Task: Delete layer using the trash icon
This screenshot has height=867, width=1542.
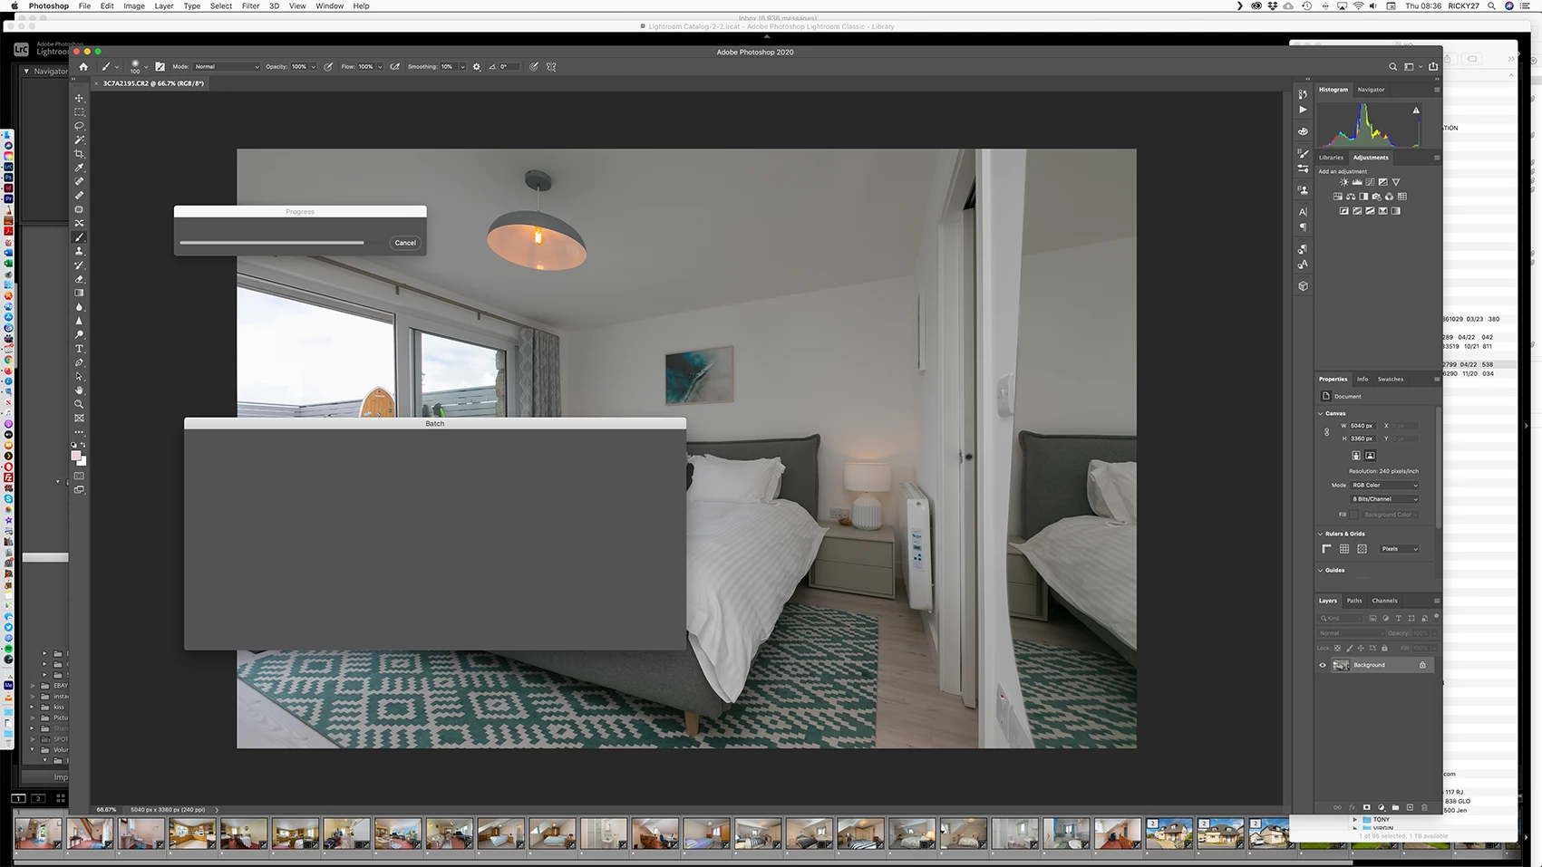Action: click(x=1424, y=807)
